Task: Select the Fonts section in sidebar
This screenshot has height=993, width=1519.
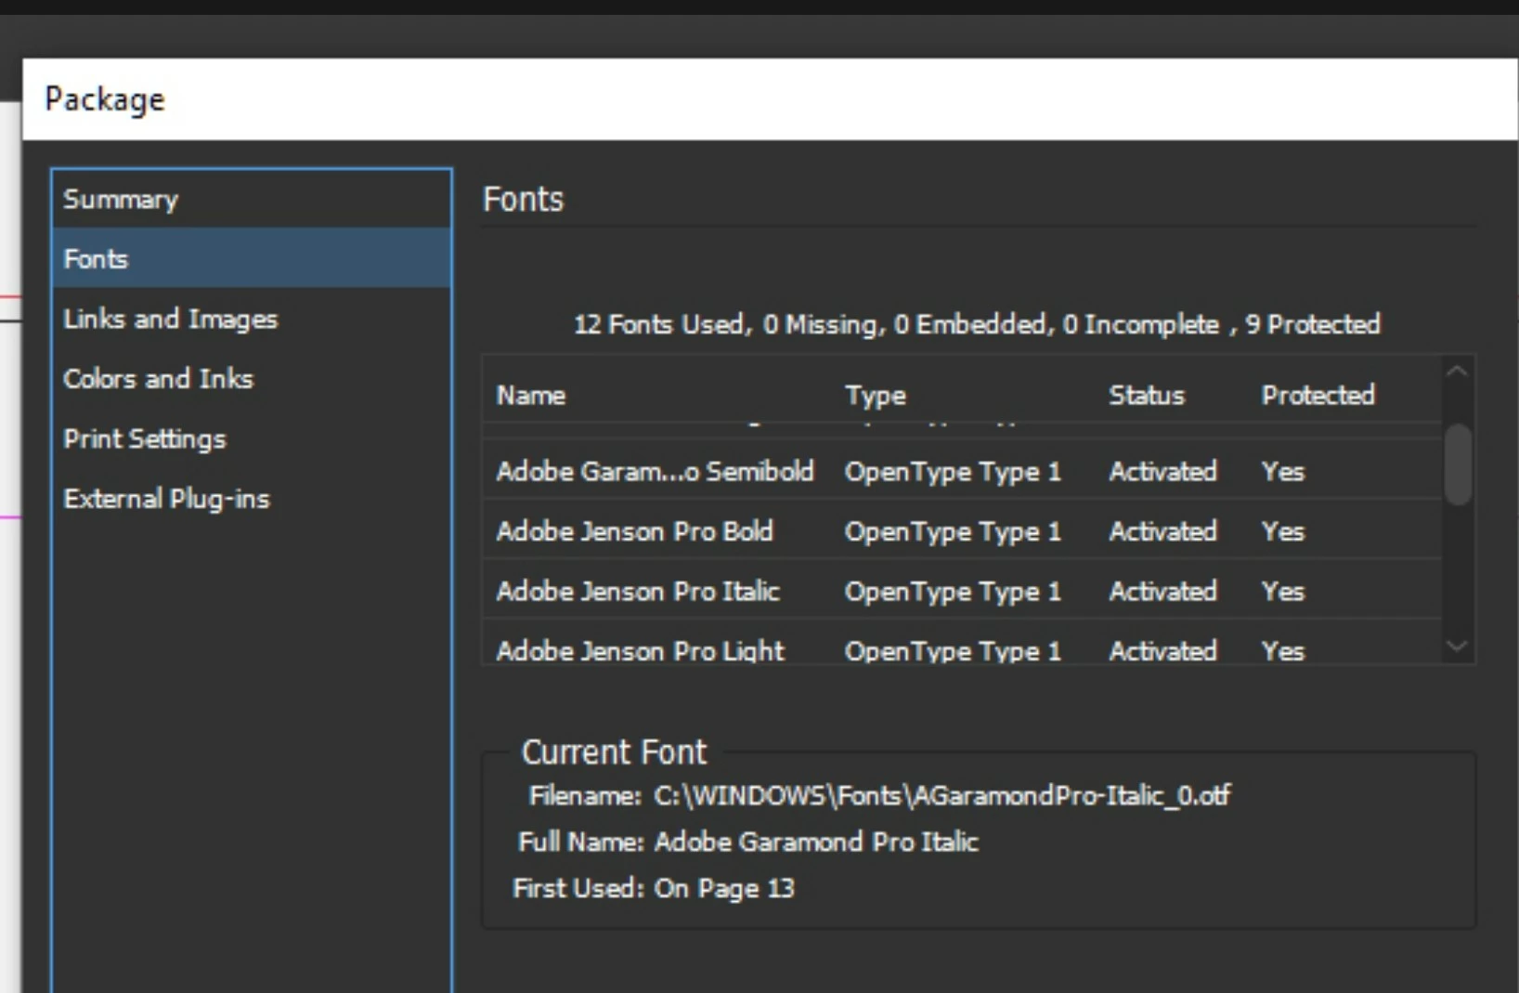Action: pyautogui.click(x=252, y=258)
